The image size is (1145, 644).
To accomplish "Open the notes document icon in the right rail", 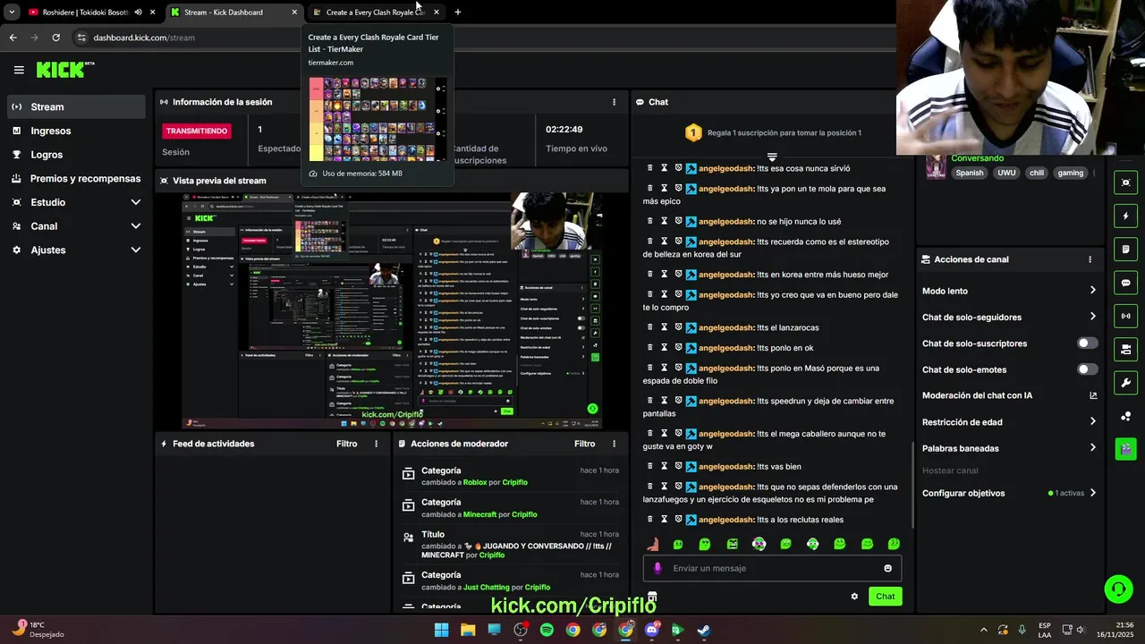I will coord(1125,249).
